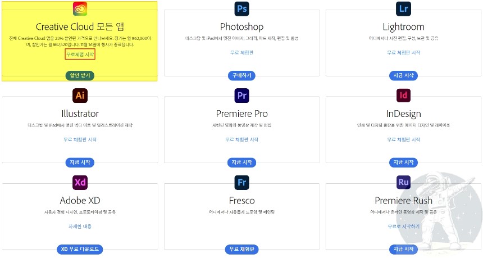
Task: Click the 'Illustrator' card title
Action: click(80, 114)
